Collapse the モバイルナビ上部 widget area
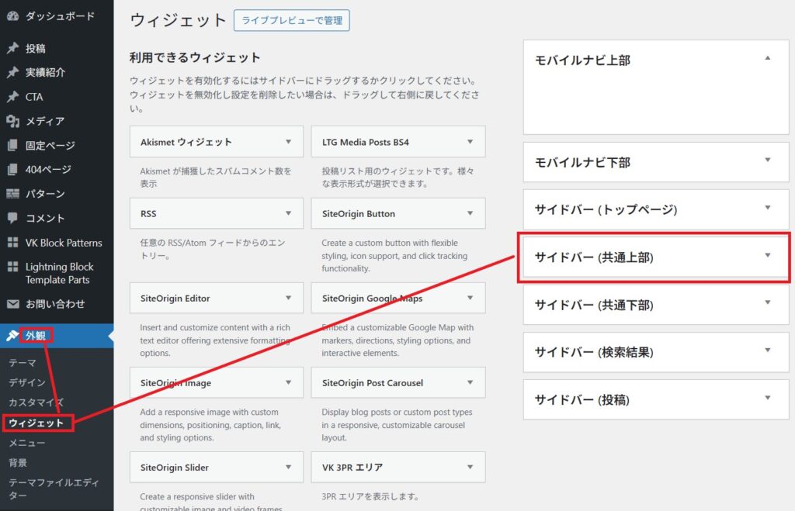The image size is (795, 511). coord(767,59)
